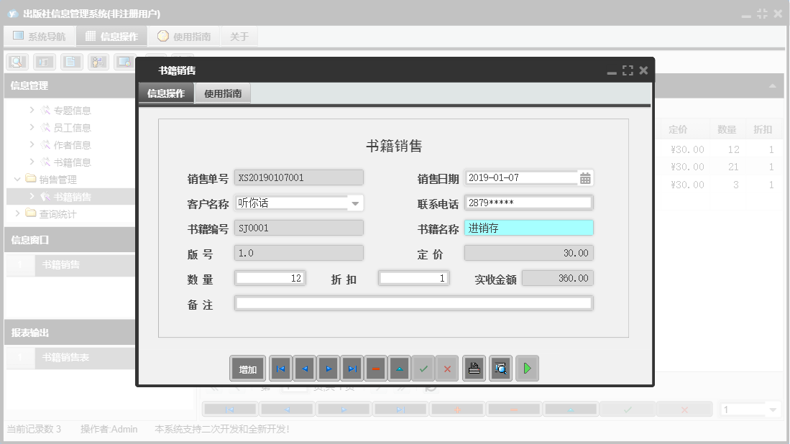Image resolution: width=790 pixels, height=444 pixels.
Task: Click the last-record navigation icon
Action: click(x=352, y=368)
